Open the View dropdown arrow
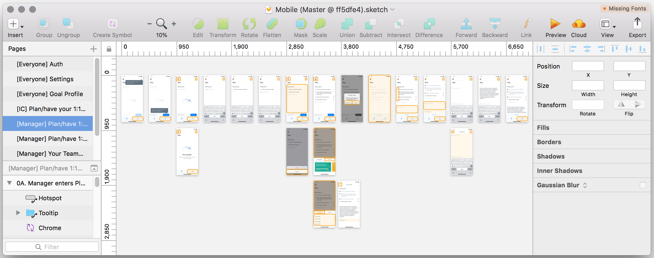 (614, 27)
